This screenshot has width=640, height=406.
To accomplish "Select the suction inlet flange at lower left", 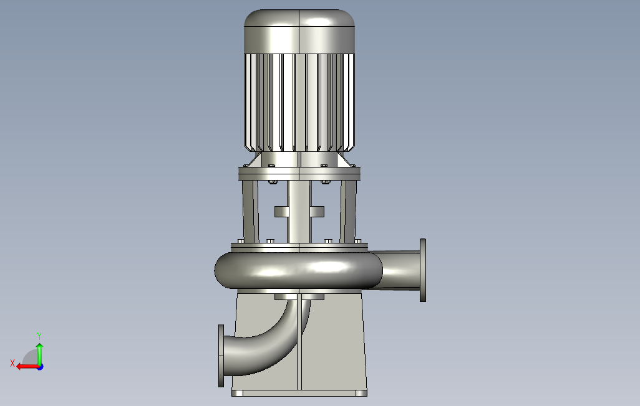I will [221, 356].
